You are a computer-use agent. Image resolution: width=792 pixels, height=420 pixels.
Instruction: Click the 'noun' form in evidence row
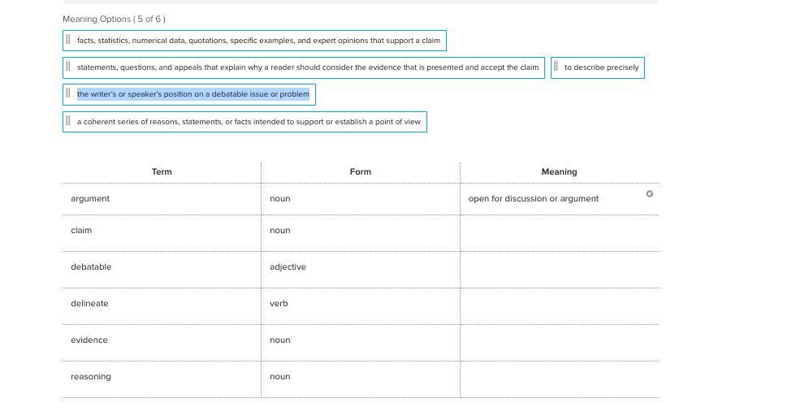[279, 340]
